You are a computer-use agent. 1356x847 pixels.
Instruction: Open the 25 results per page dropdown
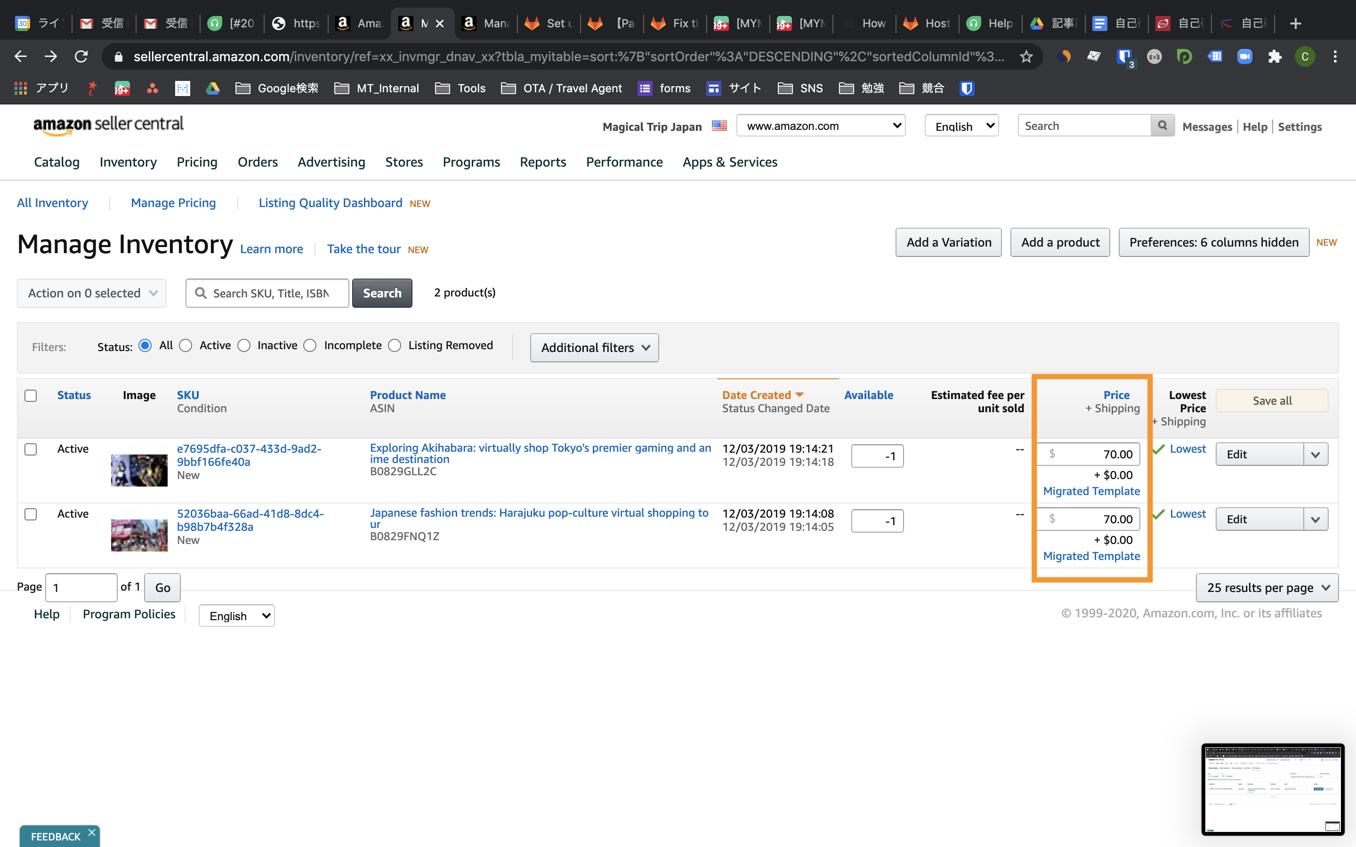(1267, 588)
